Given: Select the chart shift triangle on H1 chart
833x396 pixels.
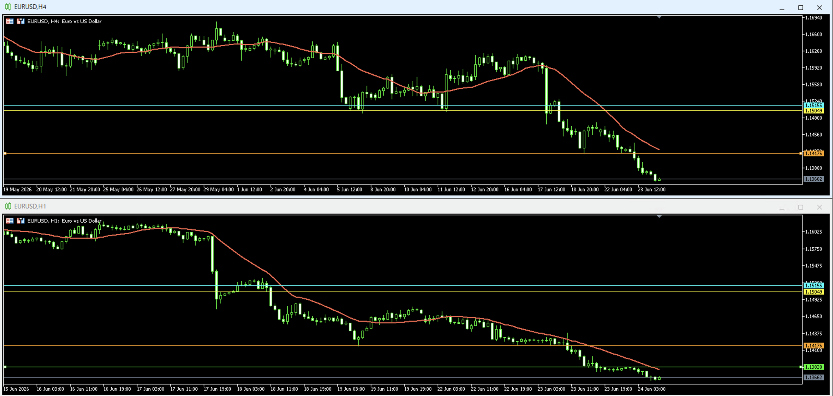Looking at the screenshot, I should pos(659,216).
